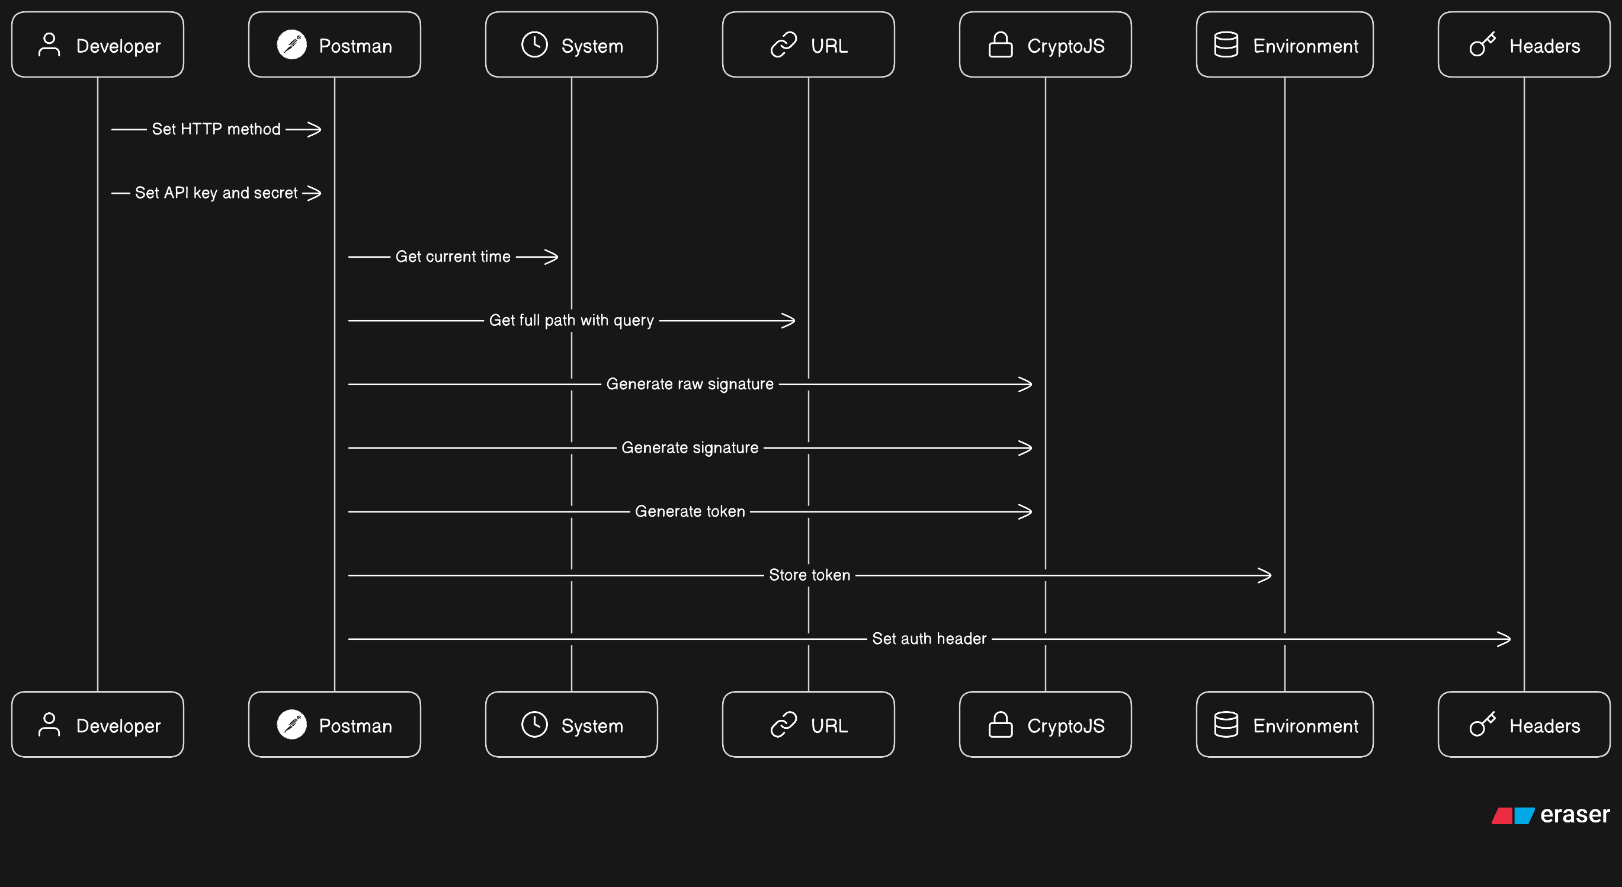Click the 'Generate token' message label
The width and height of the screenshot is (1622, 887).
pyautogui.click(x=690, y=511)
